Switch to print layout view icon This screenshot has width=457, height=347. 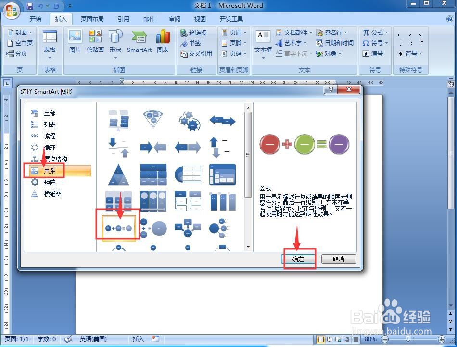point(321,339)
